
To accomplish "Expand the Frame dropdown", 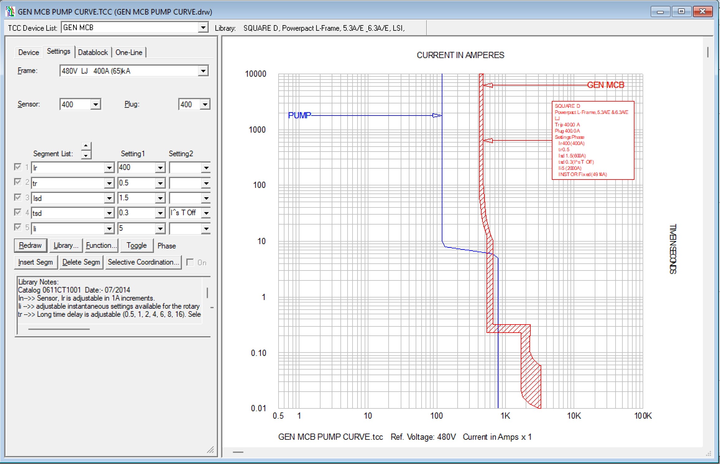I will (x=203, y=71).
